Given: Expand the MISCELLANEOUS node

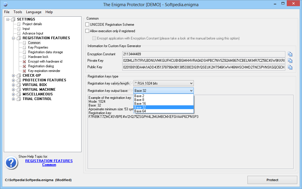Looking at the screenshot, I should pos(13,94).
